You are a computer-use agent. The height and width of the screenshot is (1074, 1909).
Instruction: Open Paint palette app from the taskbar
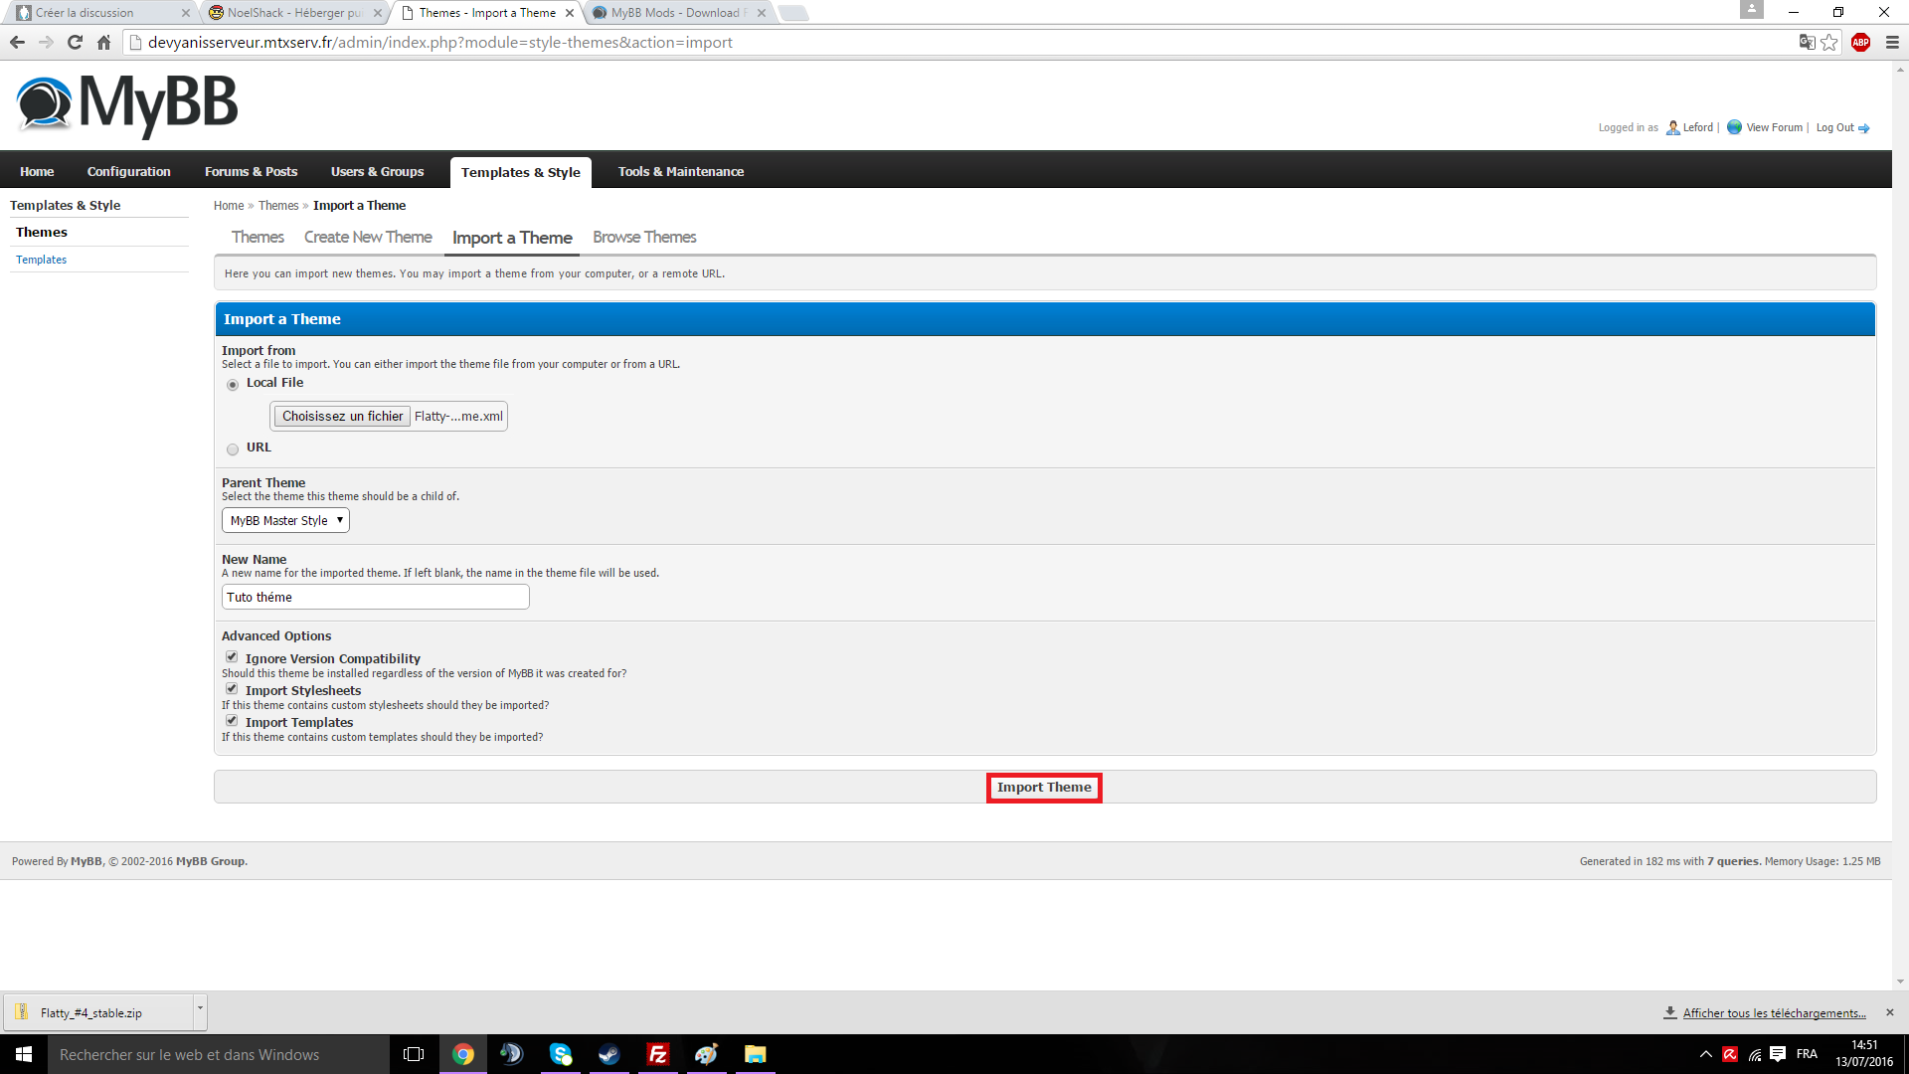tap(706, 1054)
